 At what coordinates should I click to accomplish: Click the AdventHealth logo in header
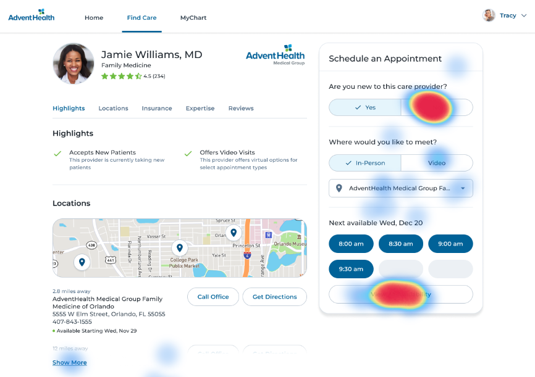coord(31,15)
